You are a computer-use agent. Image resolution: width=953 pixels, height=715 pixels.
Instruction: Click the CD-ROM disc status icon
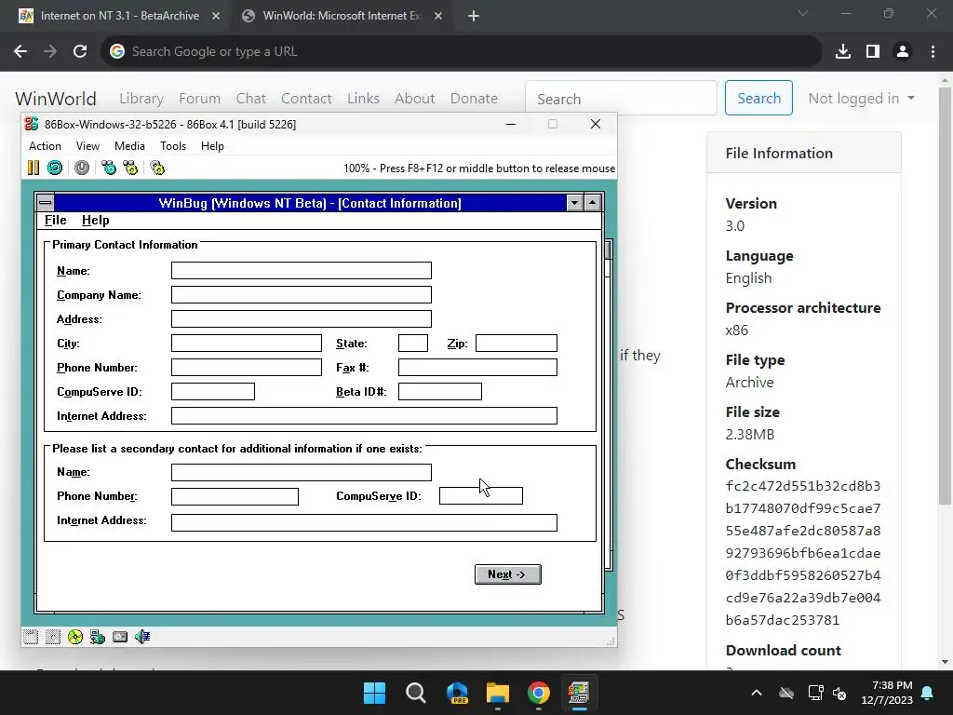point(75,637)
